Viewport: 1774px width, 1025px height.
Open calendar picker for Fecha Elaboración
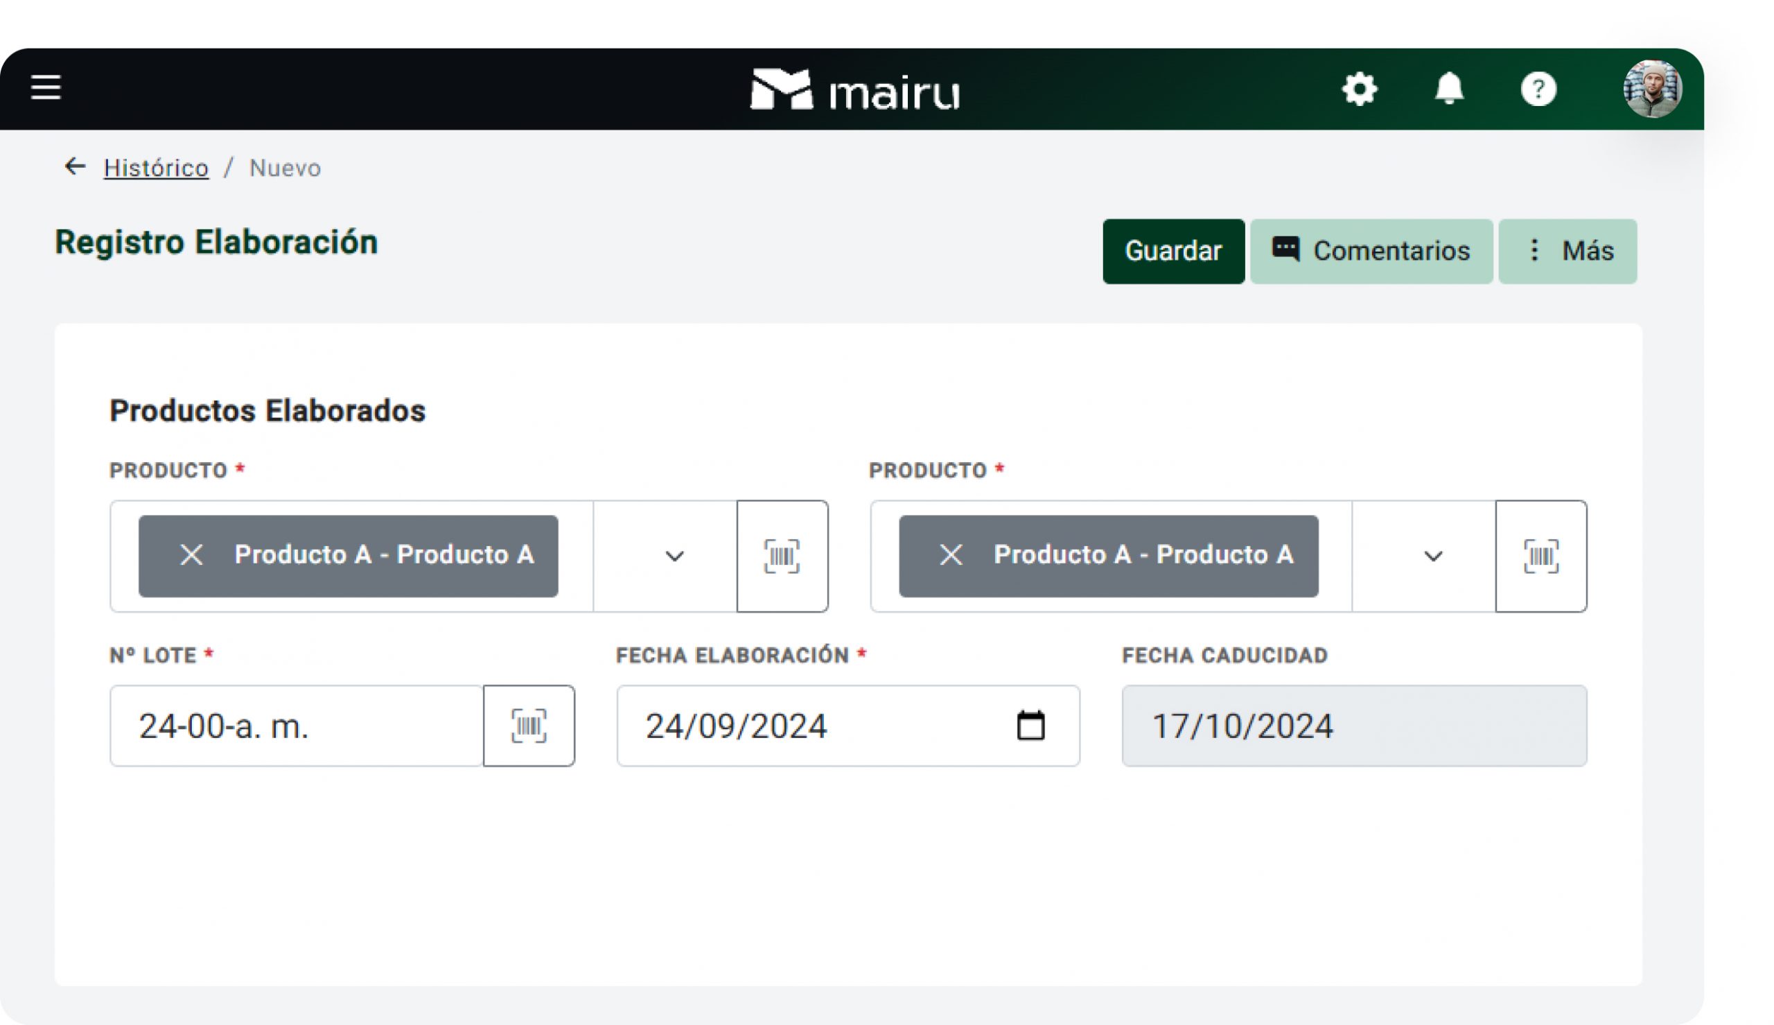pos(1030,726)
